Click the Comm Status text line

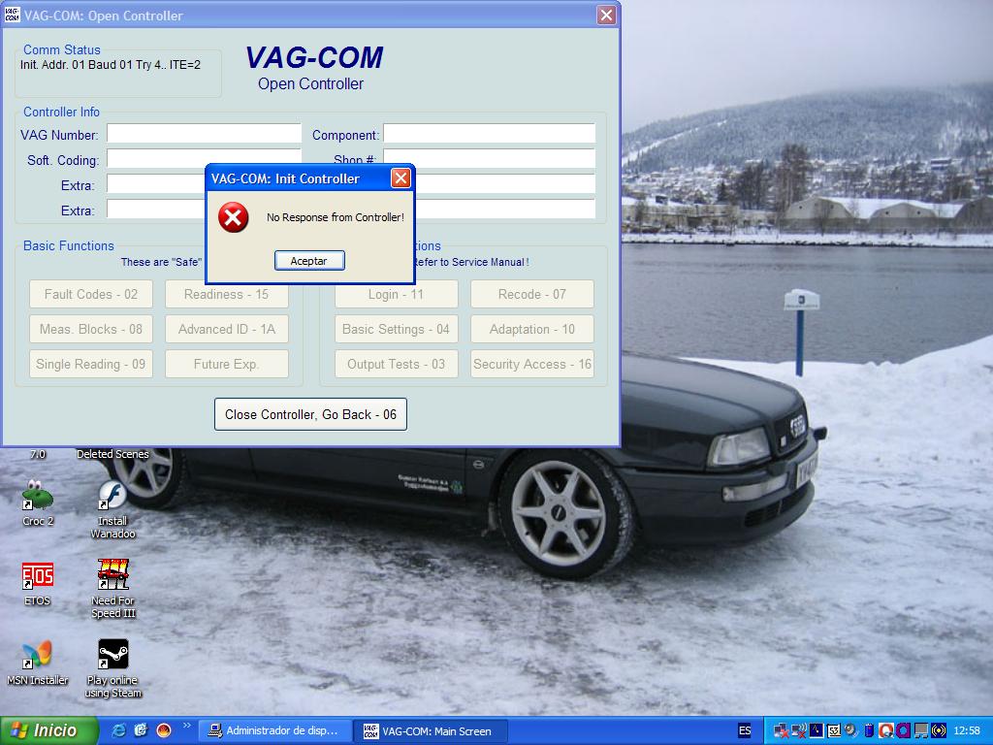pos(111,65)
